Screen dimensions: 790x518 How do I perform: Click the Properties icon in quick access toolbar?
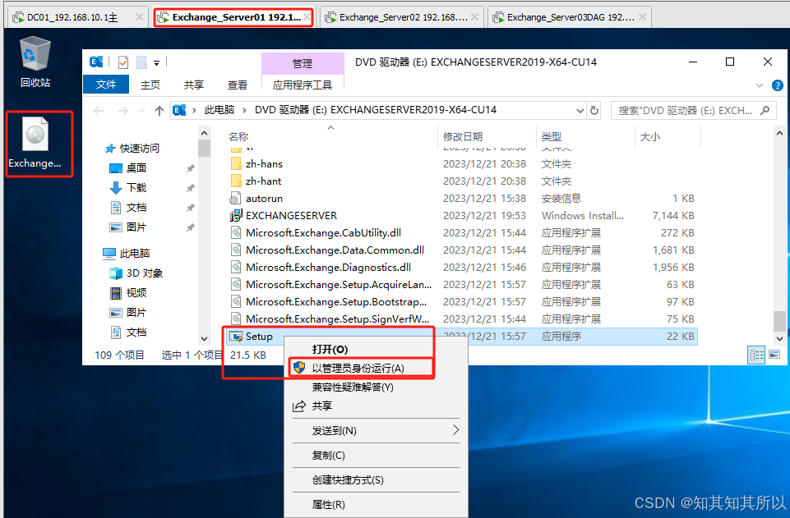123,62
